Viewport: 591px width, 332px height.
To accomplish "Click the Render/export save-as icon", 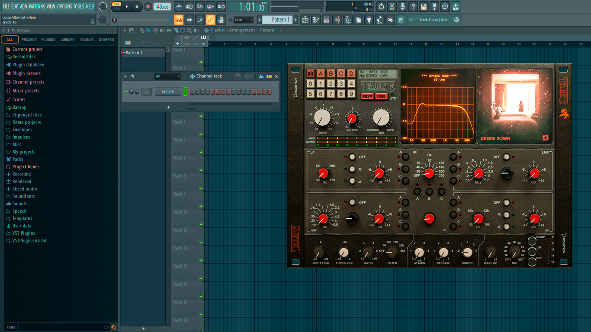I will (434, 6).
